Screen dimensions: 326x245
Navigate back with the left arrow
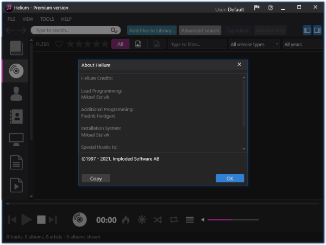[10, 30]
